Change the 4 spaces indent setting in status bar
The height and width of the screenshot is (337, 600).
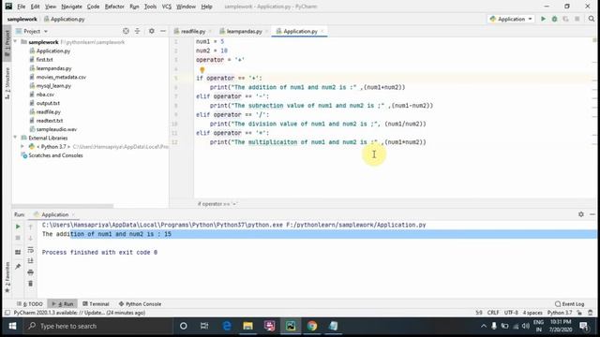532,313
